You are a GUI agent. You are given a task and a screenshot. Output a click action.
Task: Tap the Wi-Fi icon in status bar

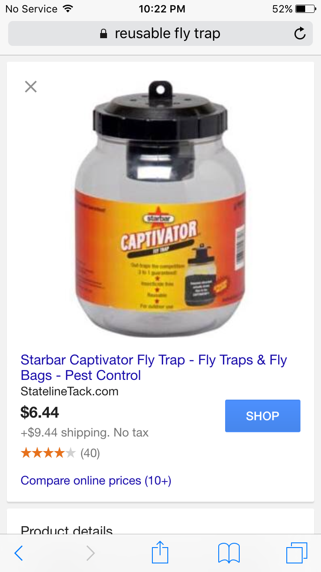tap(67, 9)
